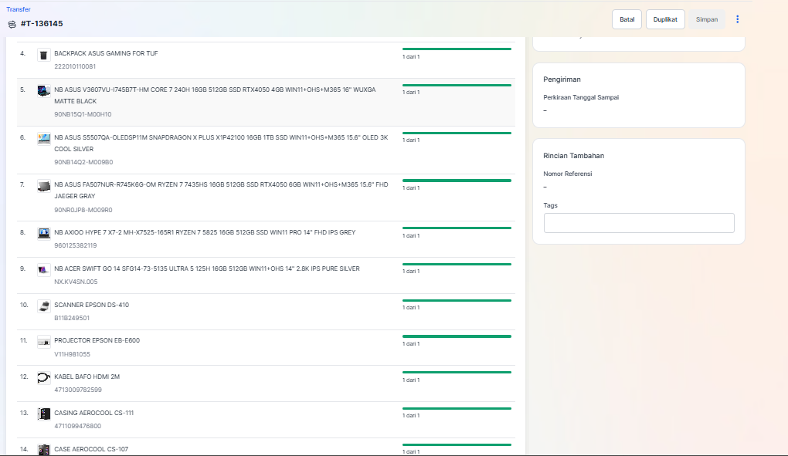Click SKU code NX.KV4SN.005
788x456 pixels.
coord(76,282)
